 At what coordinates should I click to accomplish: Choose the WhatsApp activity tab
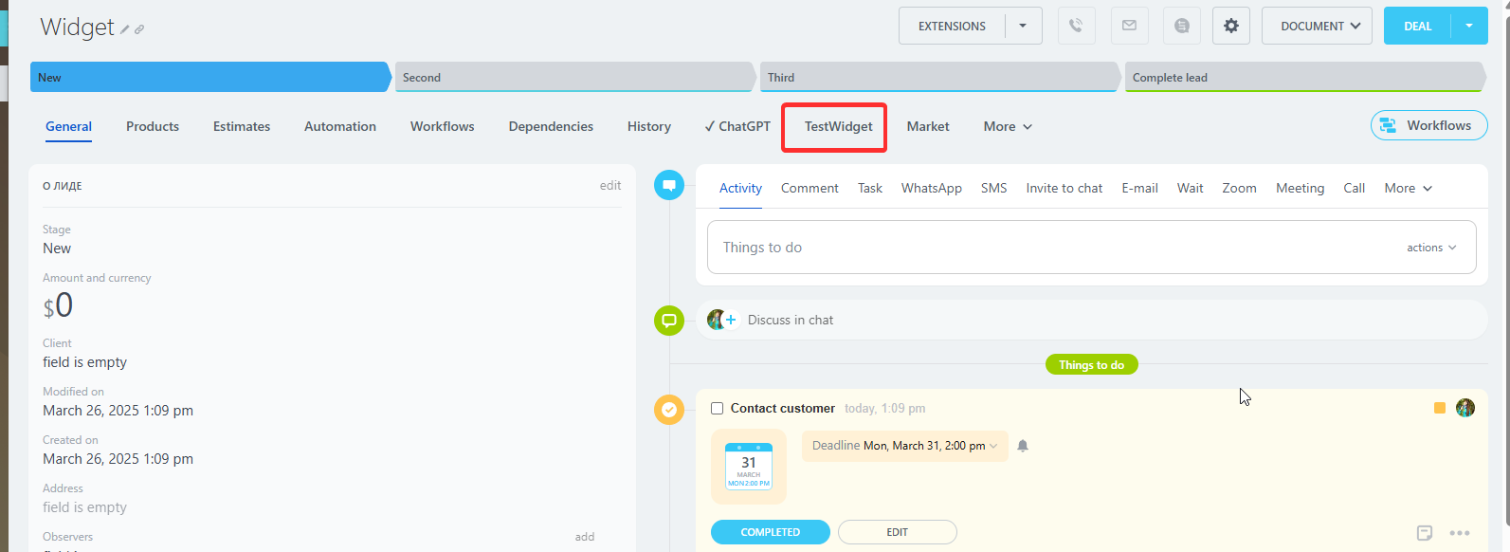pos(932,188)
